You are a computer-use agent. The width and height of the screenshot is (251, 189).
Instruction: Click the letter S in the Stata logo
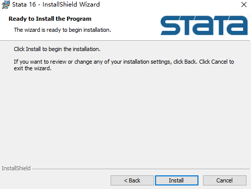click(x=171, y=25)
